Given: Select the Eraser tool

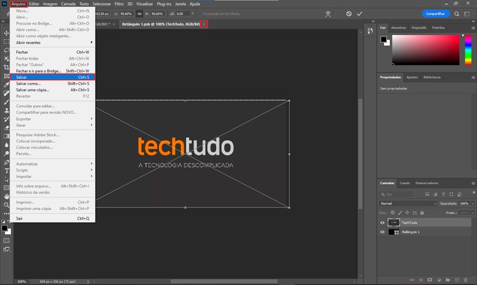Looking at the screenshot, I should pyautogui.click(x=6, y=128).
